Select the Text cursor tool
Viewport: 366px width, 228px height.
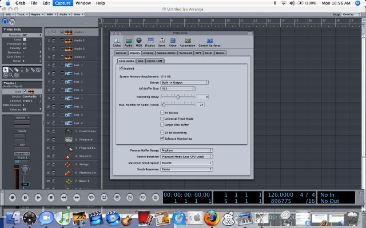tap(22, 70)
